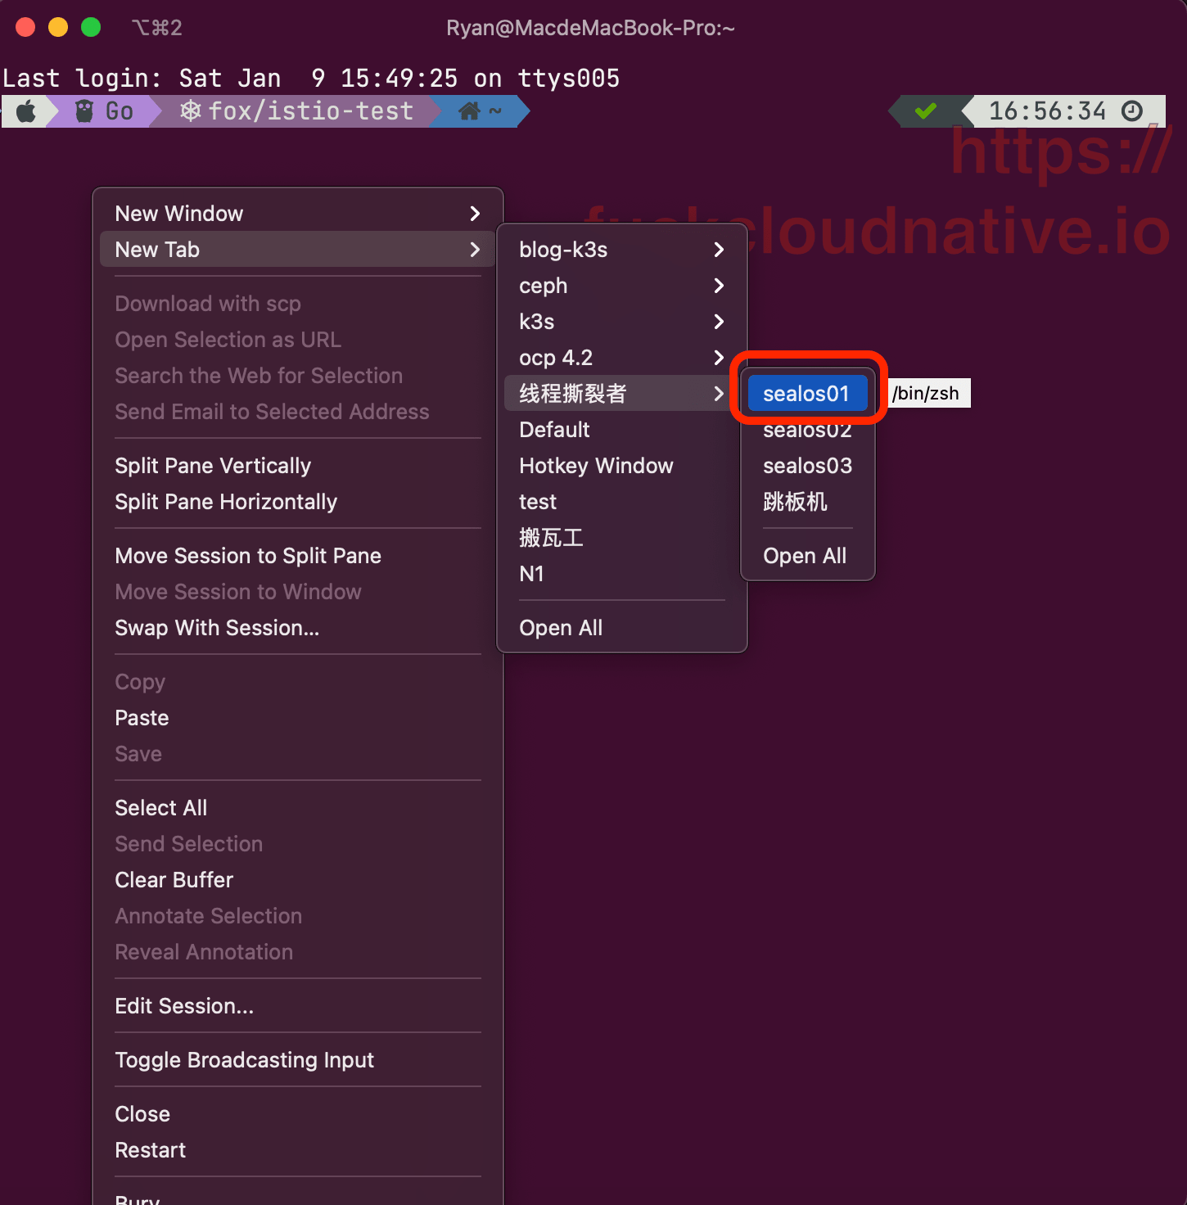This screenshot has width=1187, height=1205.
Task: Choose Split Pane Vertically
Action: point(298,466)
